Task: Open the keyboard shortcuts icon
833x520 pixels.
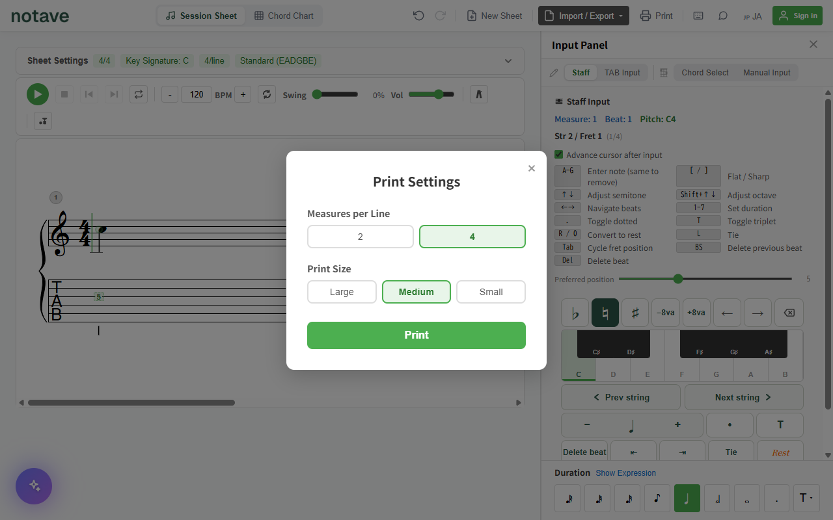Action: point(698,16)
